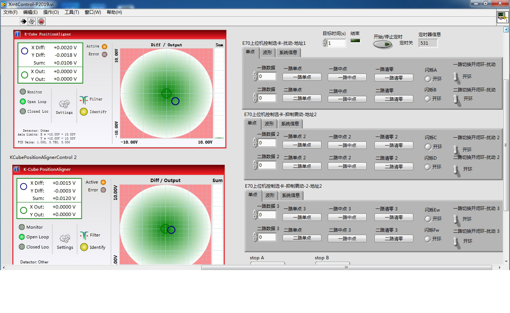Click the Run Continuously toolbar icon
510x313 pixels.
32,22
